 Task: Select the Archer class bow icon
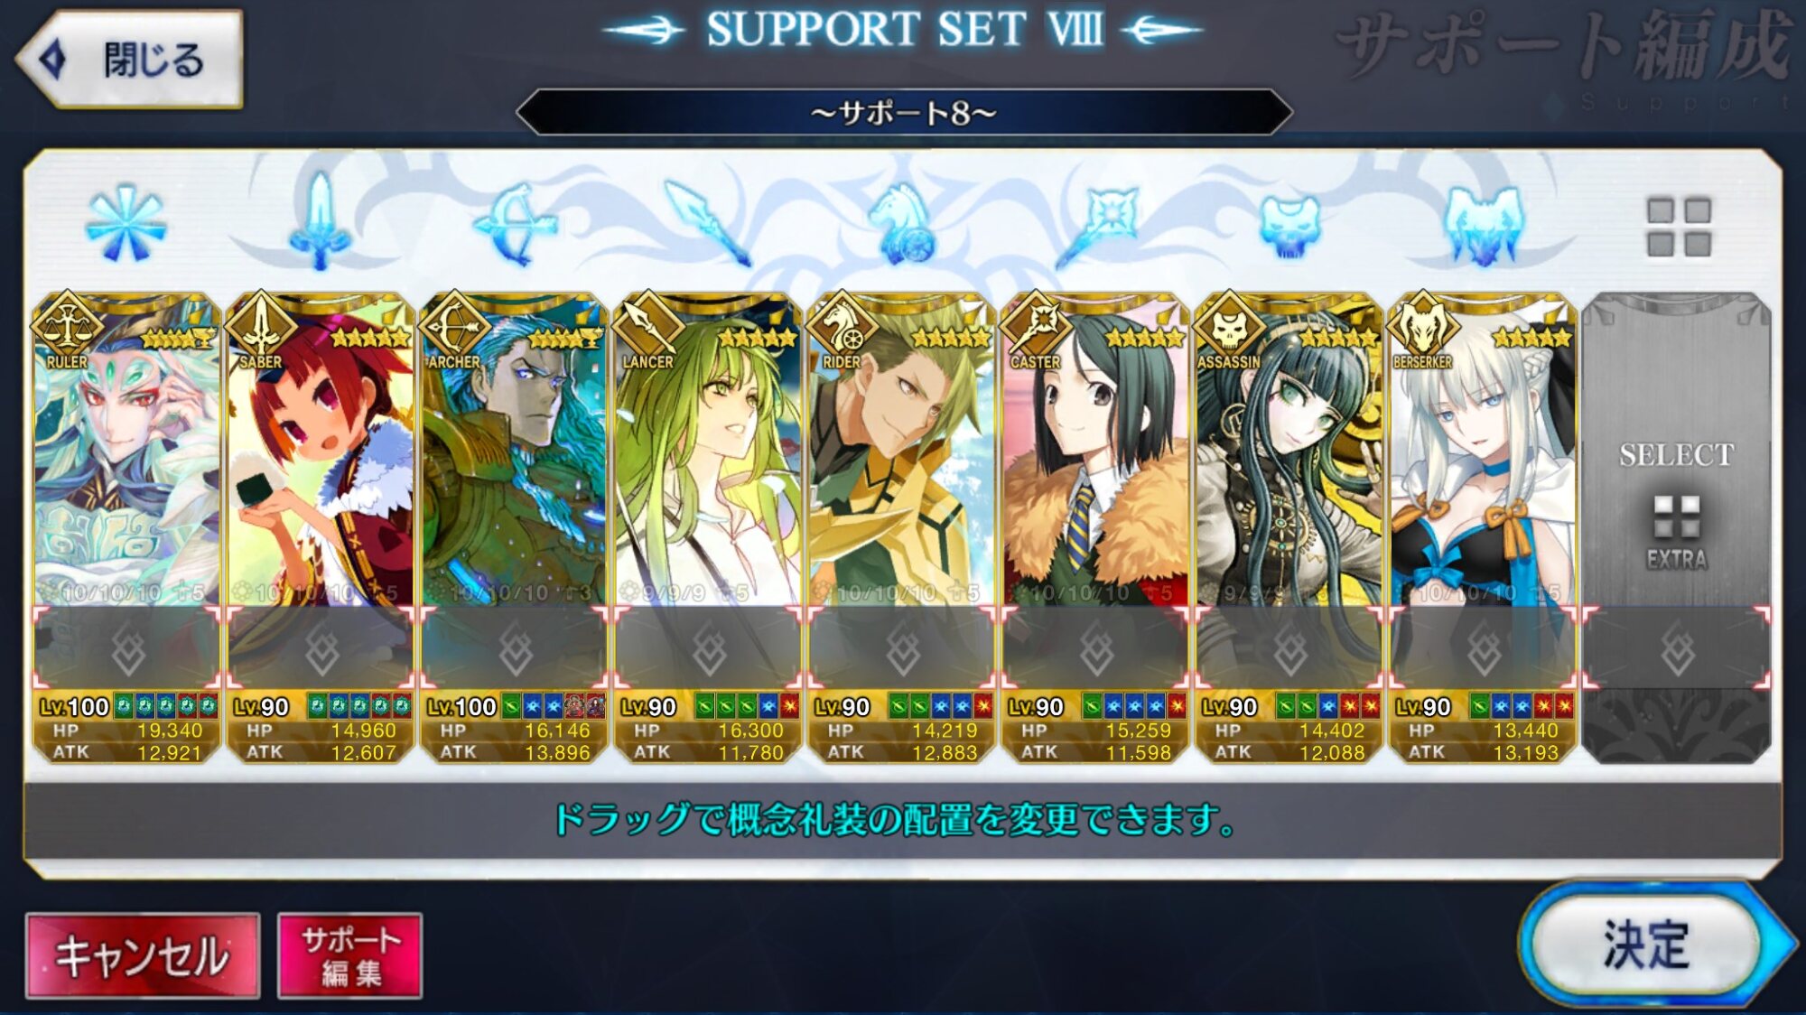[x=515, y=224]
